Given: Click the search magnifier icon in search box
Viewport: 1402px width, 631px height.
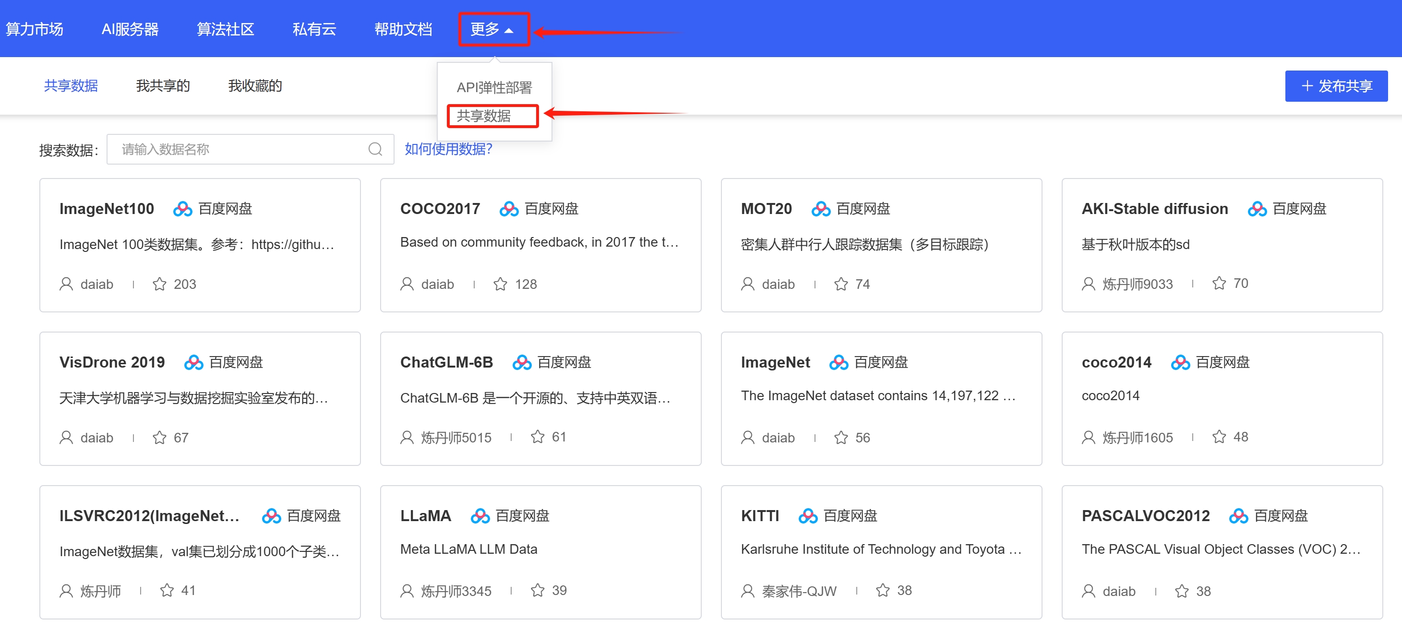Looking at the screenshot, I should click(x=375, y=149).
